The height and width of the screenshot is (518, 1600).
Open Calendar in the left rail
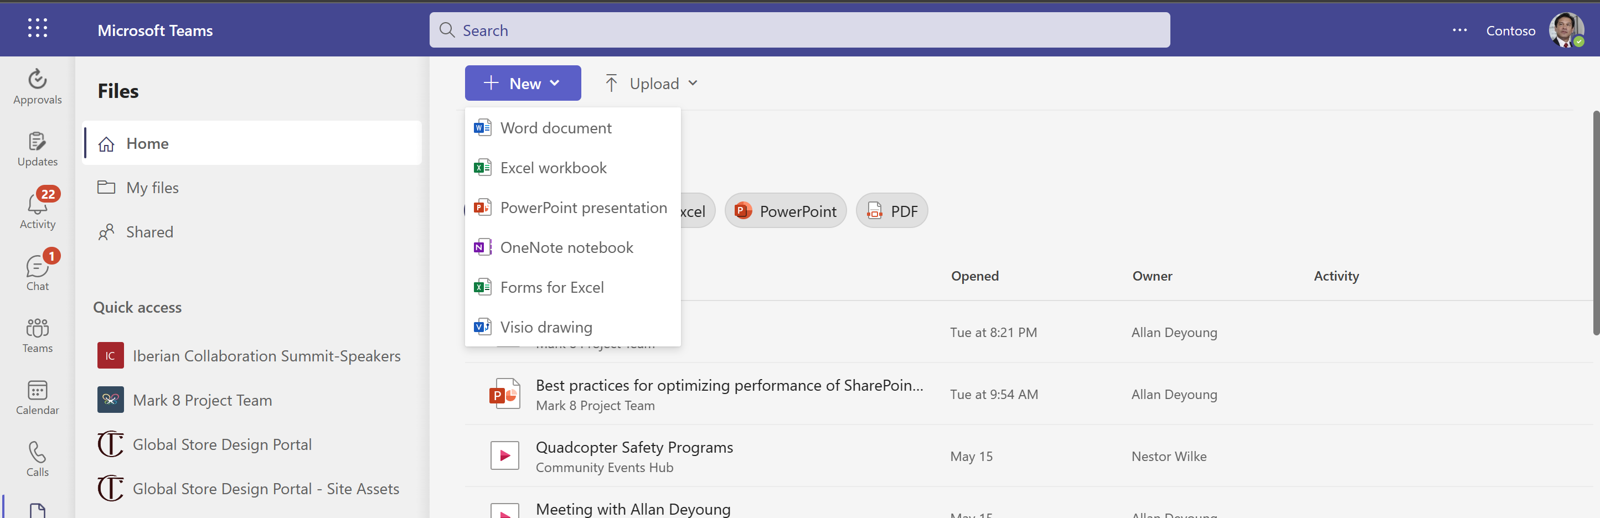click(37, 397)
